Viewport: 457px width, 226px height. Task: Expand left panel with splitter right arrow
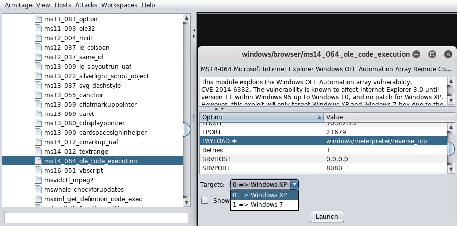coord(194,36)
